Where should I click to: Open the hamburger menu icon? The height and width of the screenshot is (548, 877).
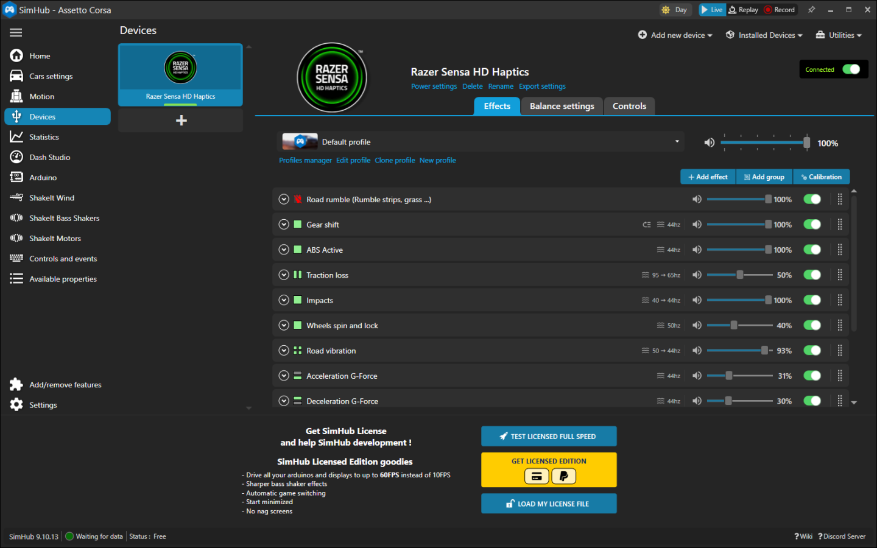(x=16, y=33)
